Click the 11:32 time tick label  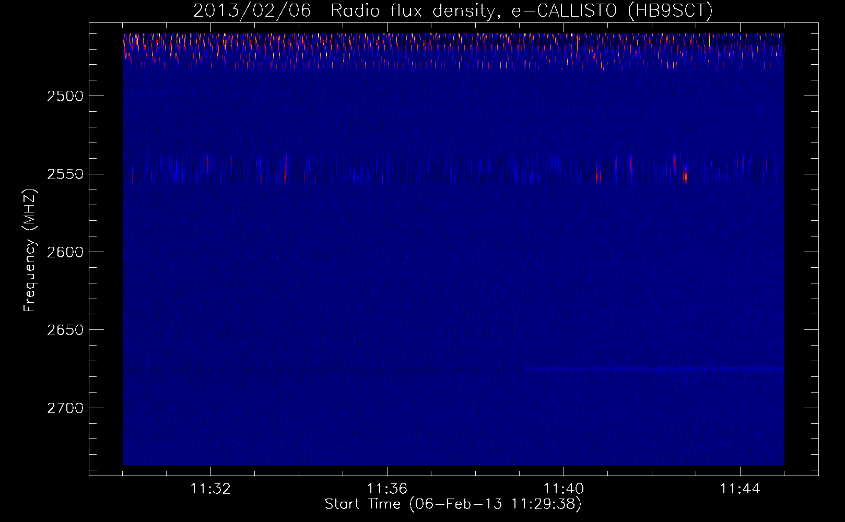[210, 489]
